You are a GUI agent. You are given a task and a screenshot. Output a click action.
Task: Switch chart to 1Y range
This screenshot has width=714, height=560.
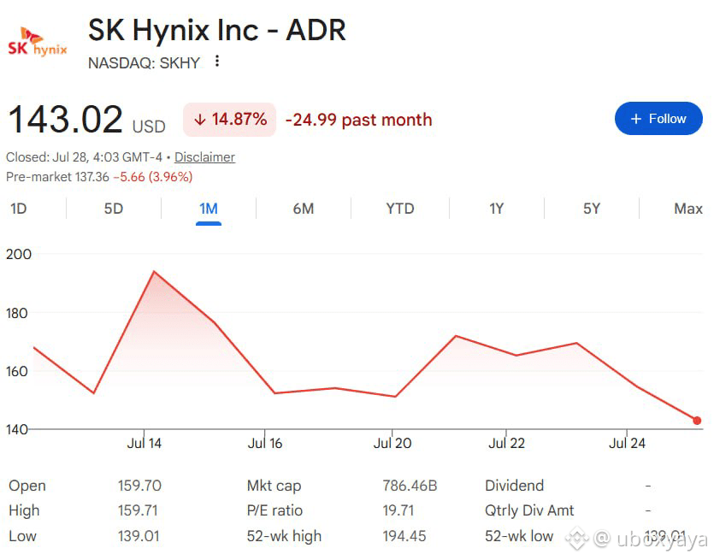496,209
